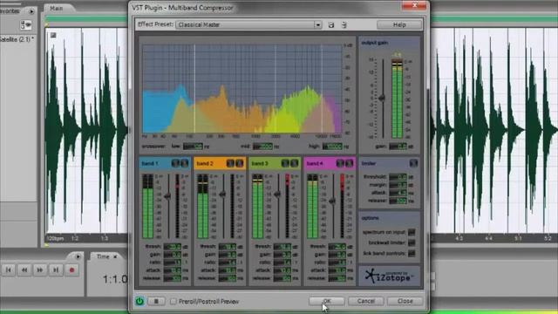Image resolution: width=558 pixels, height=314 pixels.
Task: Click the delete preset icon
Action: pyautogui.click(x=344, y=25)
